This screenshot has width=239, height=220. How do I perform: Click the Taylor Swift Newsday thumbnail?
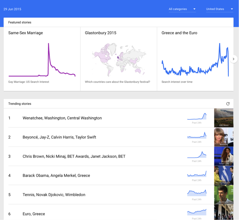coord(223,137)
